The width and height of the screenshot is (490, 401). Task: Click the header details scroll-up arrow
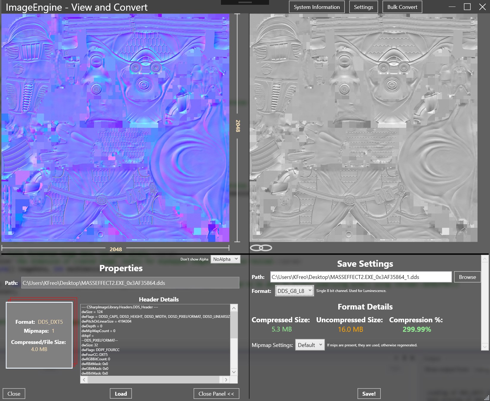(234, 308)
